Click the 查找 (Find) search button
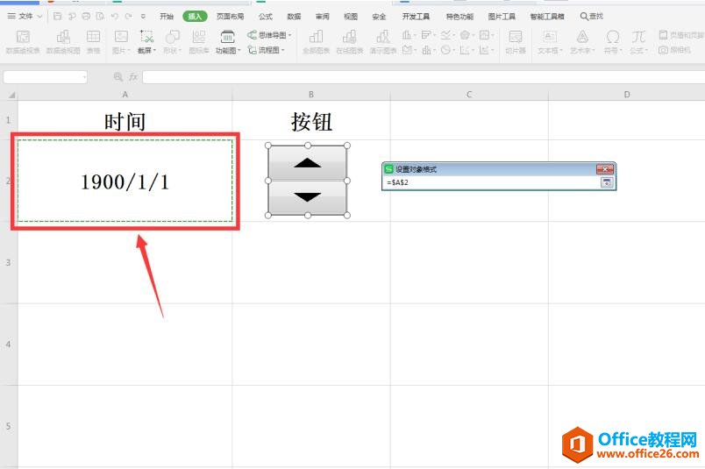This screenshot has height=469, width=705. [x=592, y=16]
